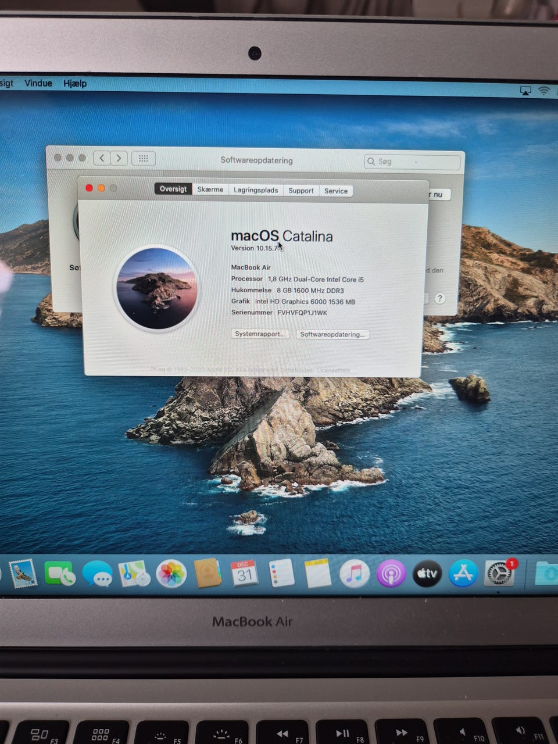Click the serial number FVHVFQP1J1WK

302,313
